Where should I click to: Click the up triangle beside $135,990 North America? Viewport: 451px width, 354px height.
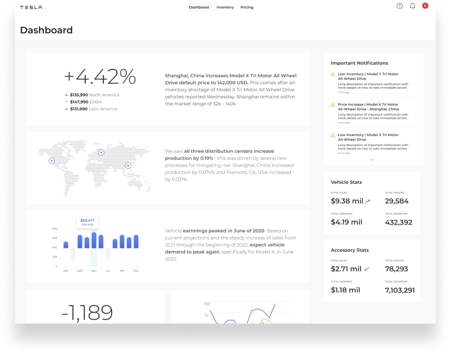point(66,95)
